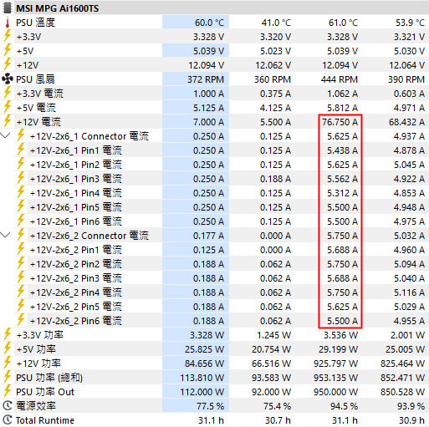429x427 pixels.
Task: Click the lightning icon beside +12V voltage row
Action: pyautogui.click(x=8, y=64)
